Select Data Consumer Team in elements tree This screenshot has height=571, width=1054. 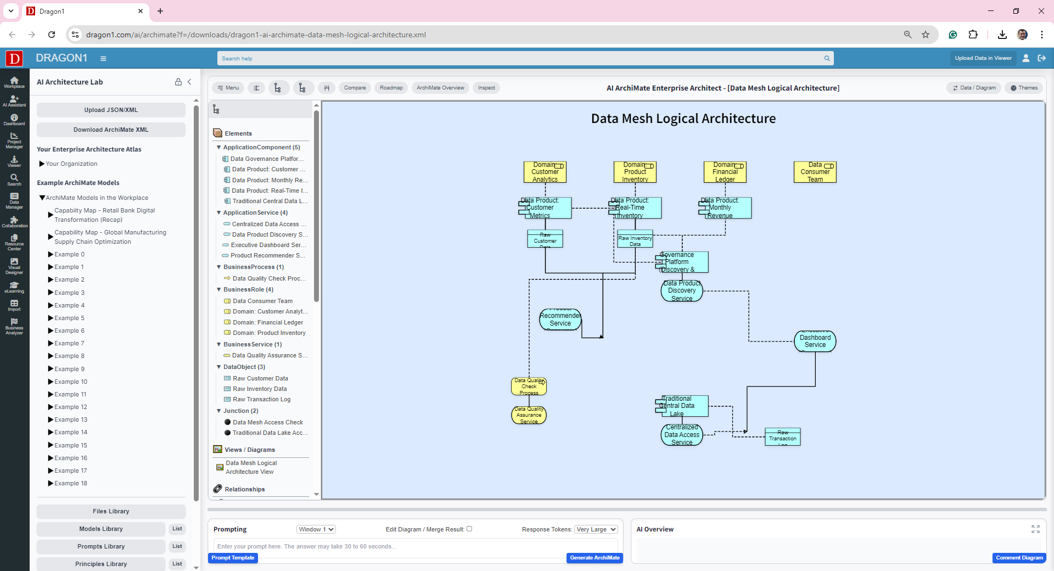point(262,301)
